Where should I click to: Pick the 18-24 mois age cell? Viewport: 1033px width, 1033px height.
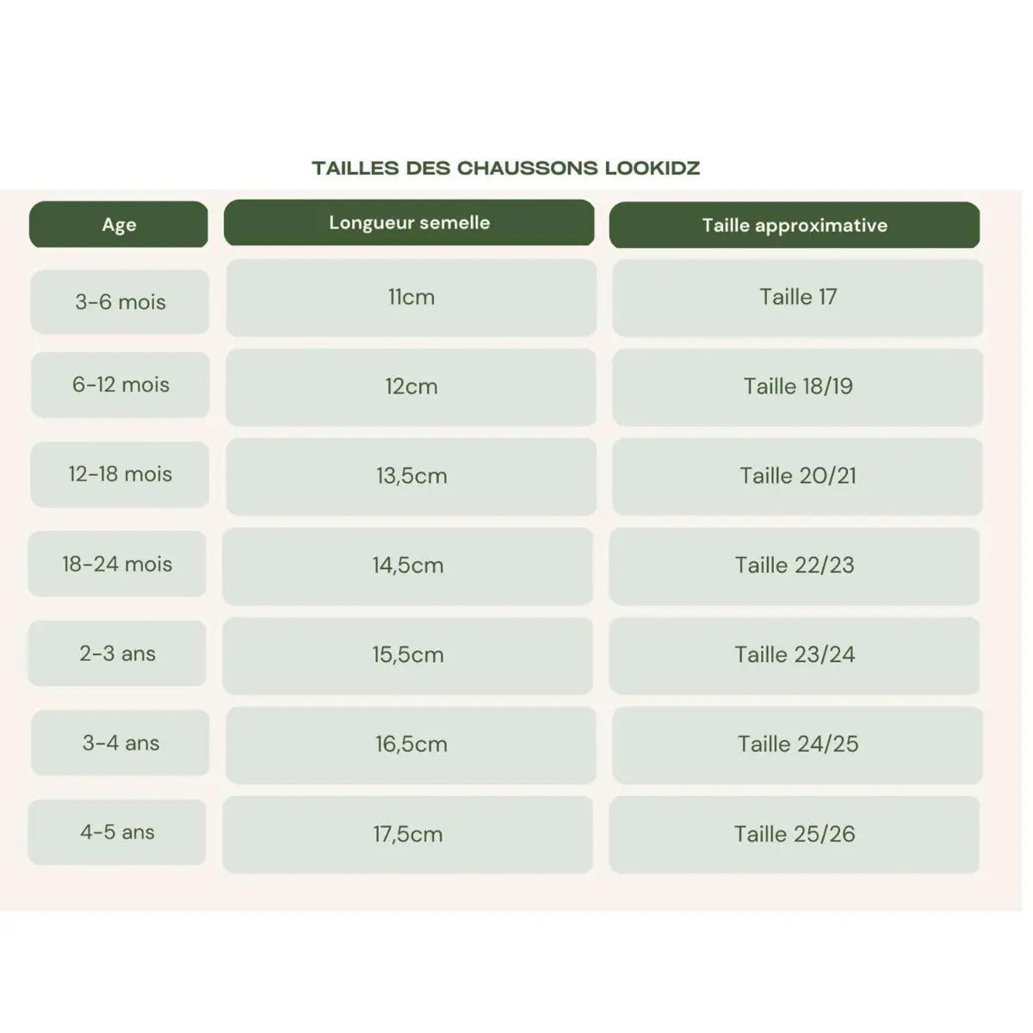117,564
